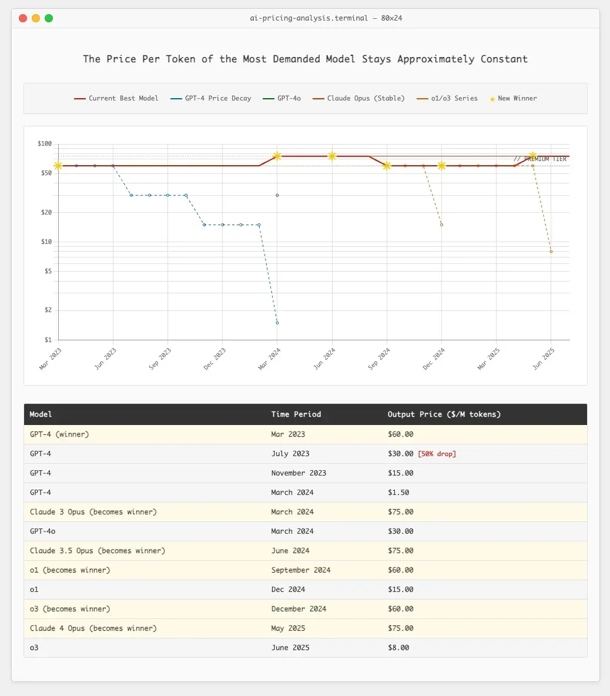Toggle the Current Best Model legend entry
Viewport: 610px width, 696px height.
point(116,99)
